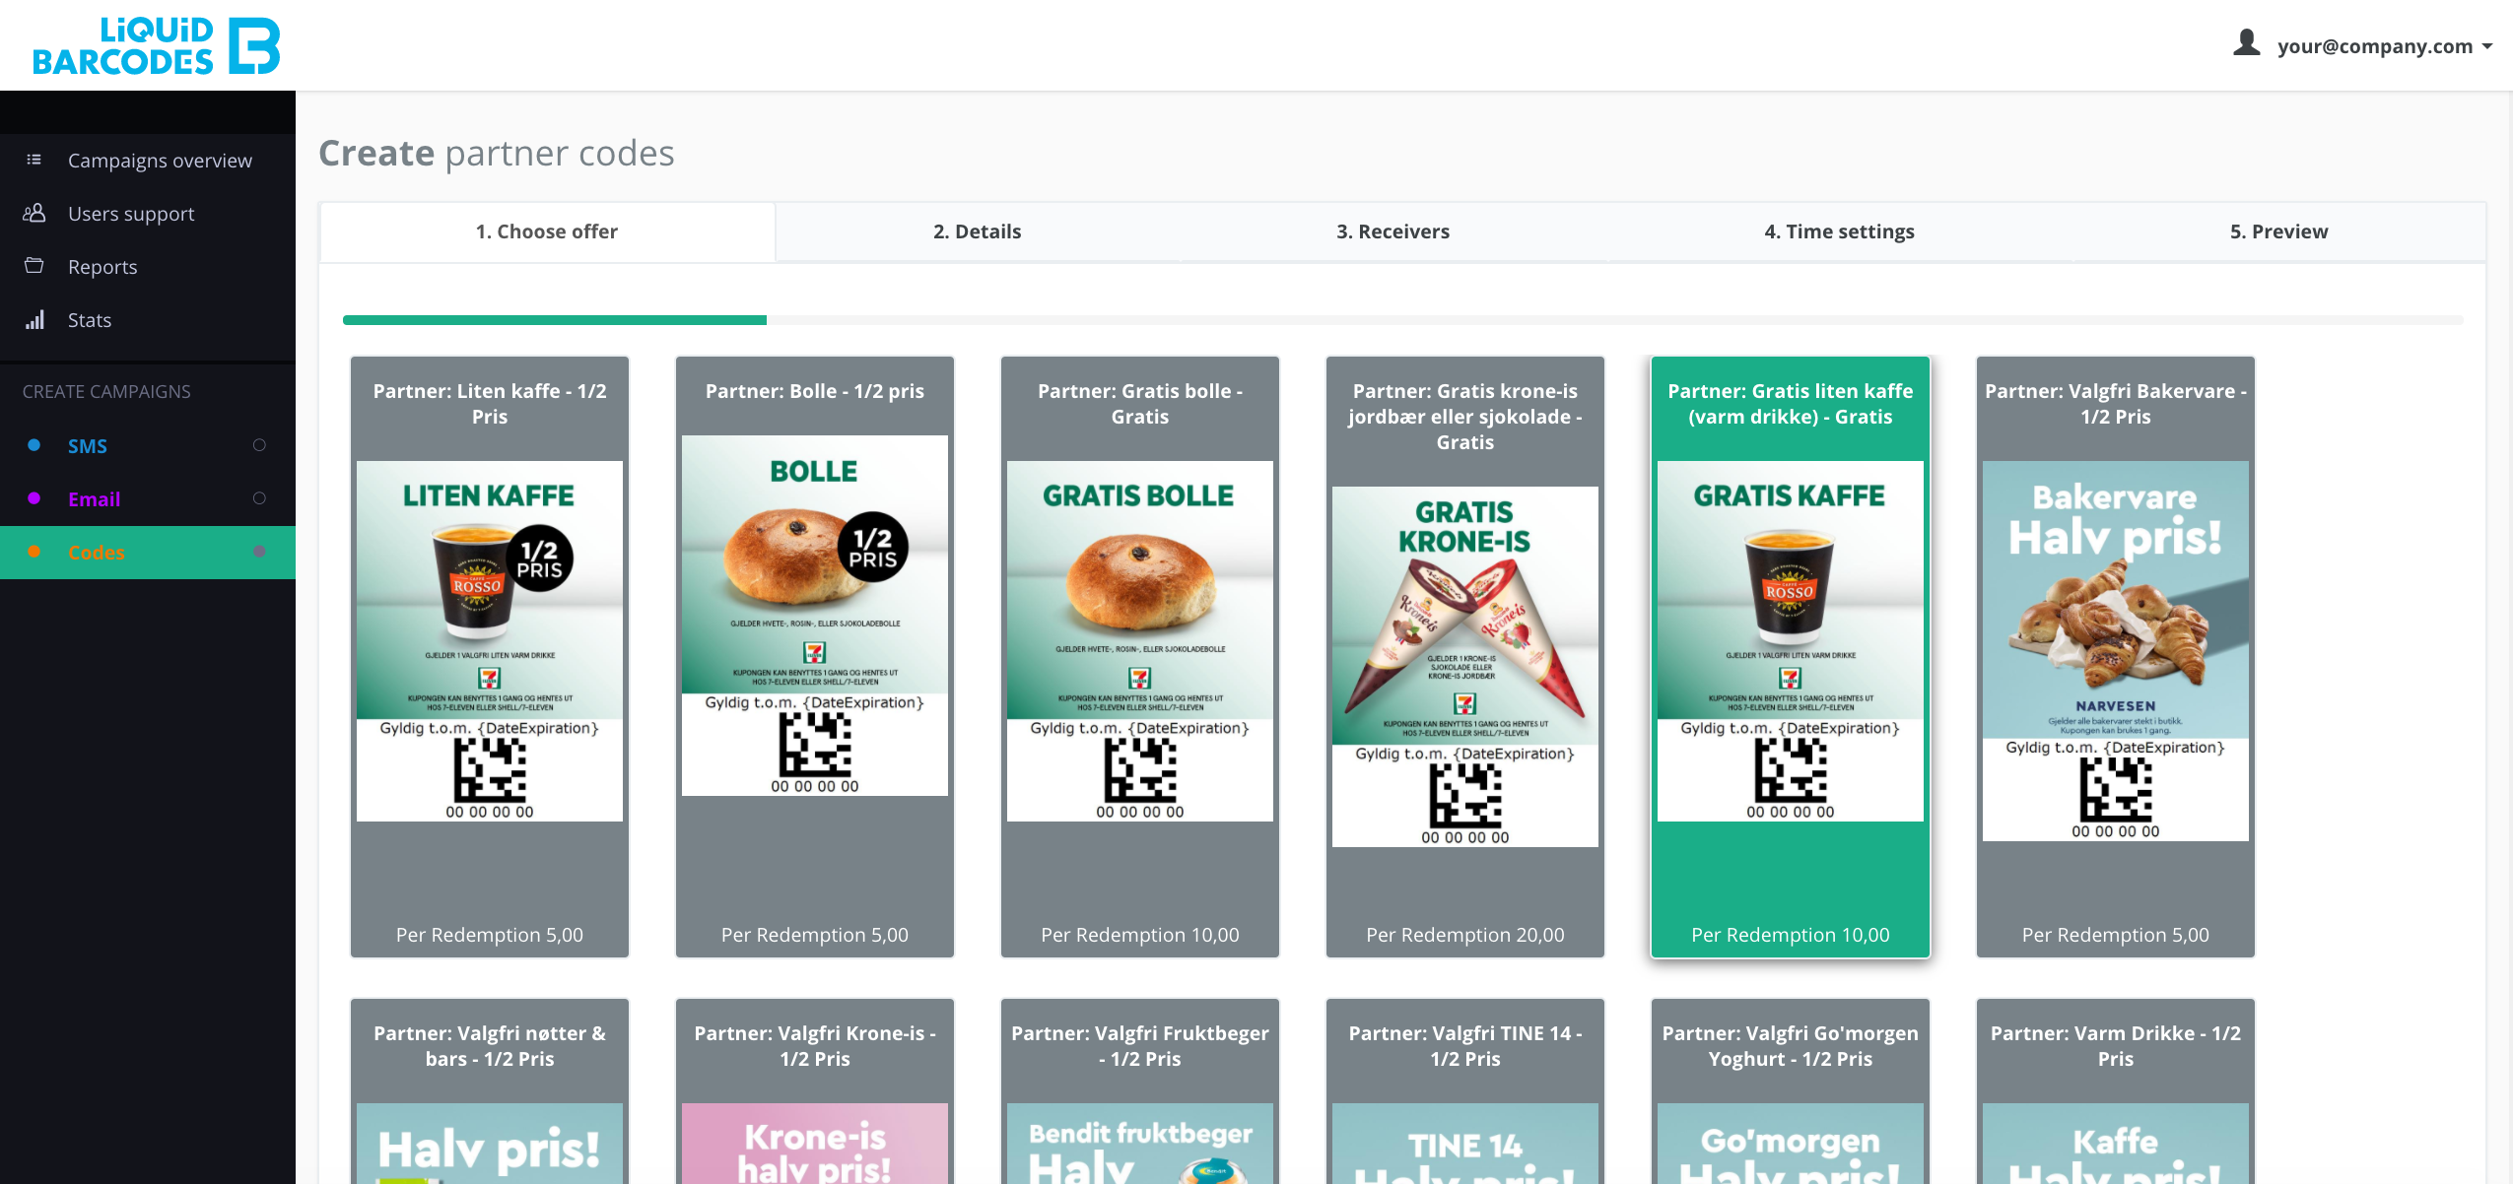Click the green wizard progress bar
The image size is (2513, 1184).
554,320
